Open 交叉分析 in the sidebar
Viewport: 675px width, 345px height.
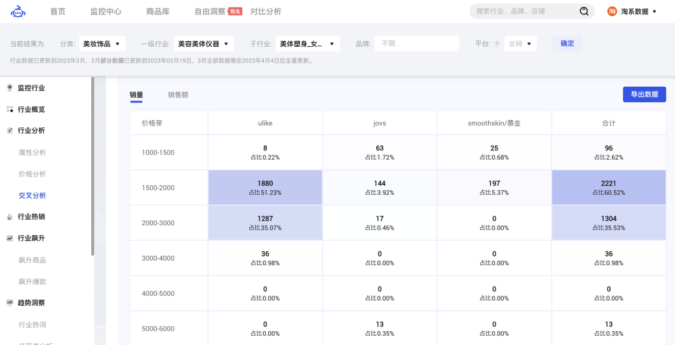(32, 195)
